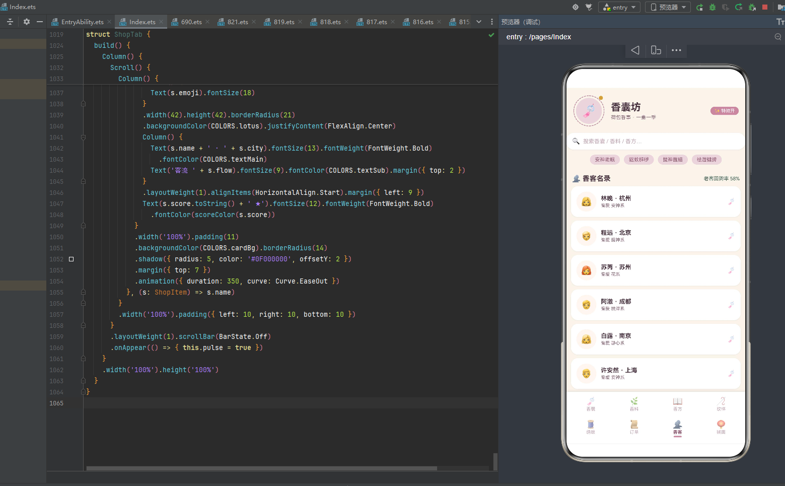Viewport: 785px width, 486px height.
Task: Click the previewer back triangle button
Action: [x=635, y=50]
